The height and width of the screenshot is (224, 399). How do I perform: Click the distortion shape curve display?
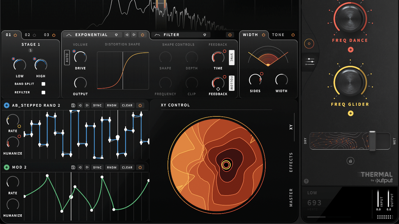123,71
